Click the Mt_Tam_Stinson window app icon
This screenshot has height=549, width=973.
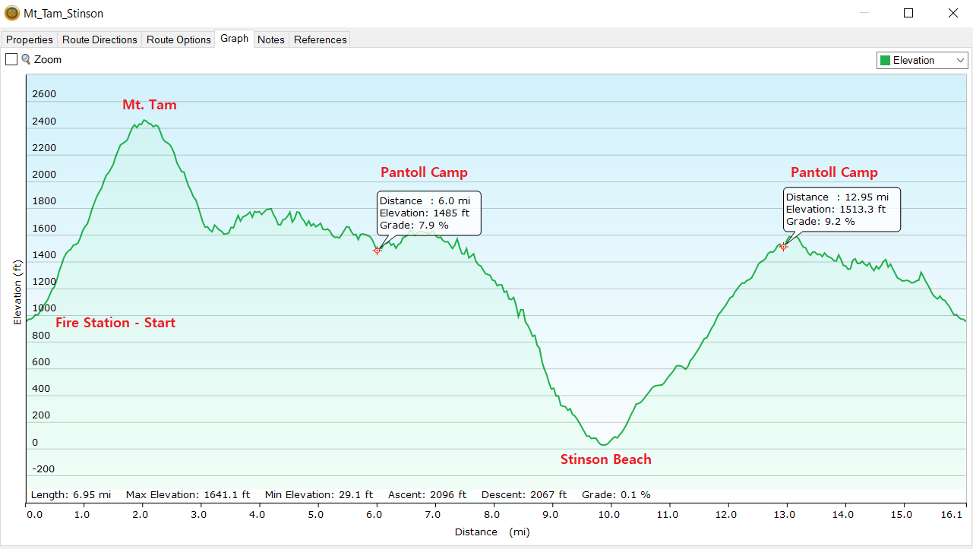coord(11,13)
